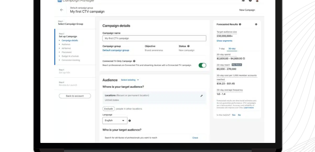Click the Locations United States row
The height and width of the screenshot is (152, 315).
click(x=154, y=98)
